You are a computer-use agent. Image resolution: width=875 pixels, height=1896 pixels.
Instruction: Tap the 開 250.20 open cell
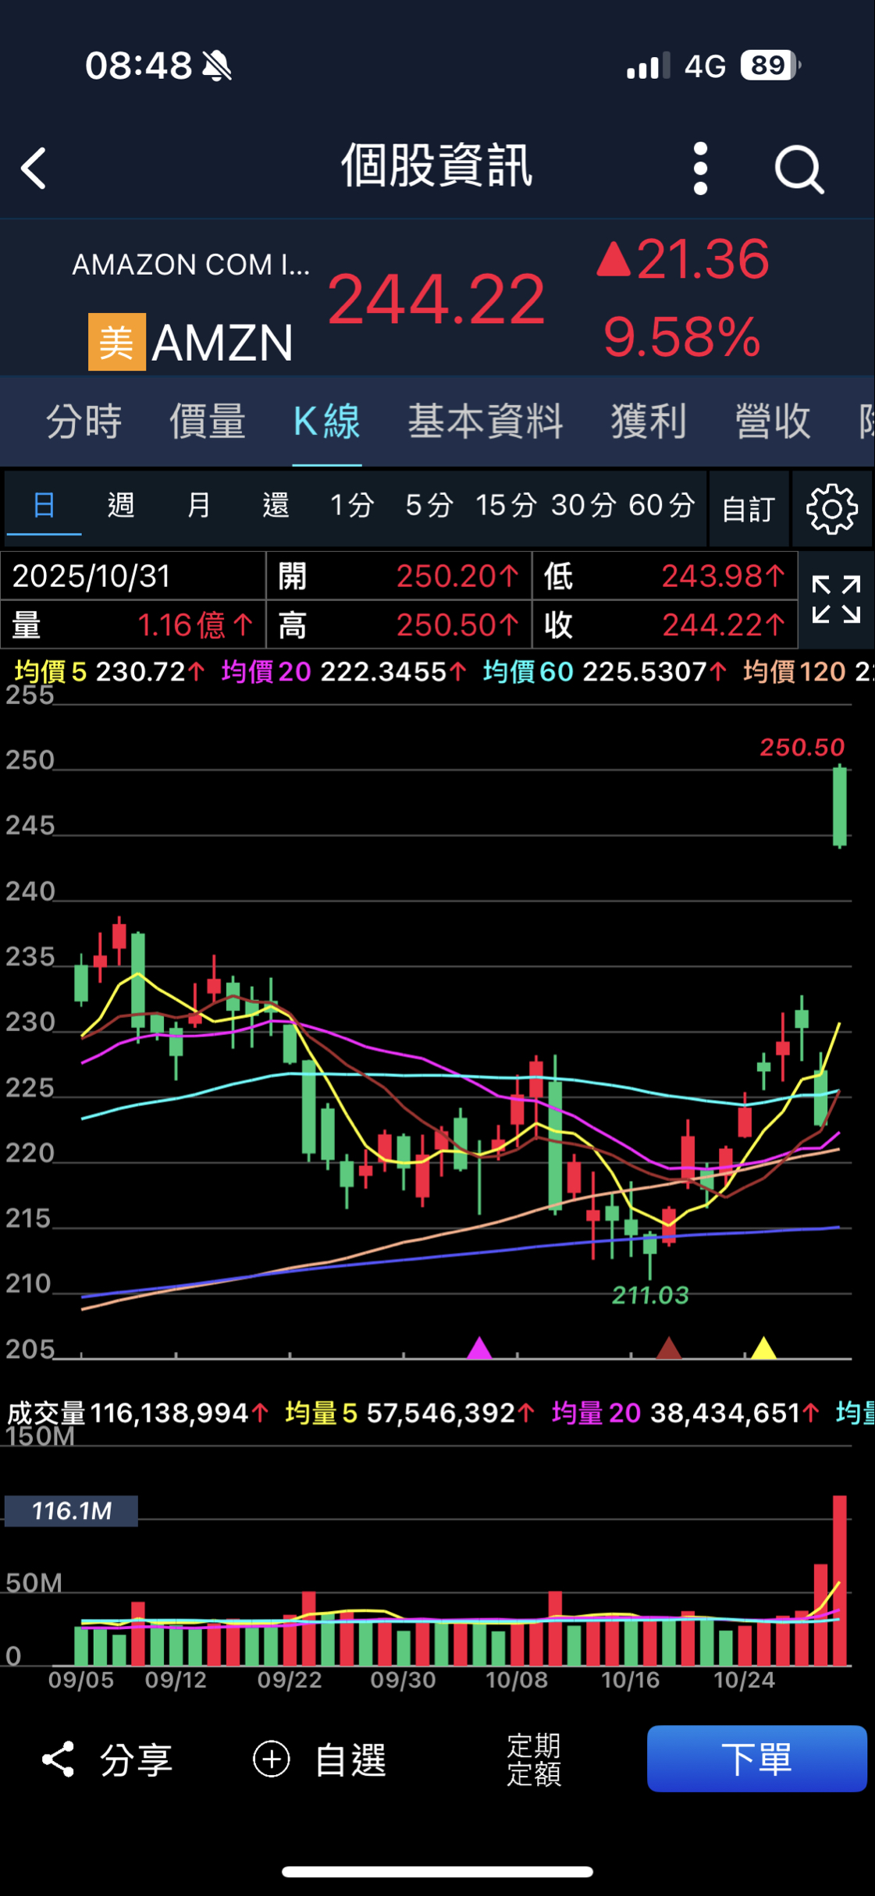point(399,576)
